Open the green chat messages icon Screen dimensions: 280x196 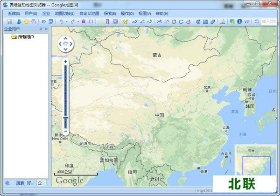[x=232, y=21]
